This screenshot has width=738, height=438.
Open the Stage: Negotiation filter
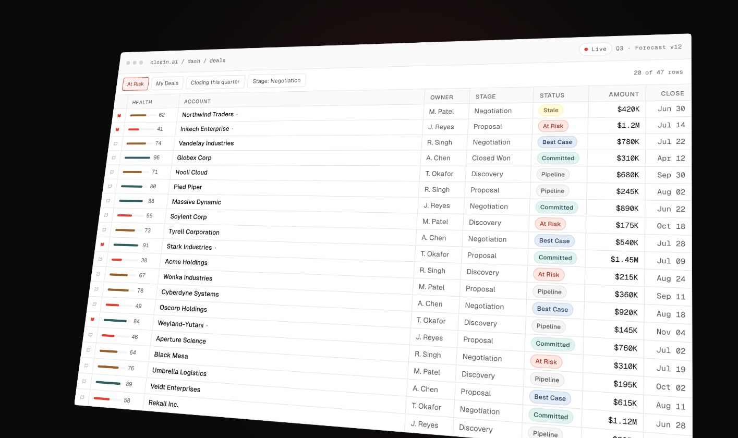tap(276, 81)
